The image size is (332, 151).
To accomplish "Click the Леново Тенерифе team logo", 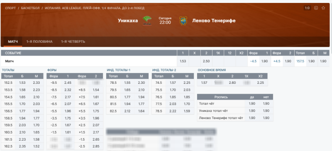I will point(183,21).
